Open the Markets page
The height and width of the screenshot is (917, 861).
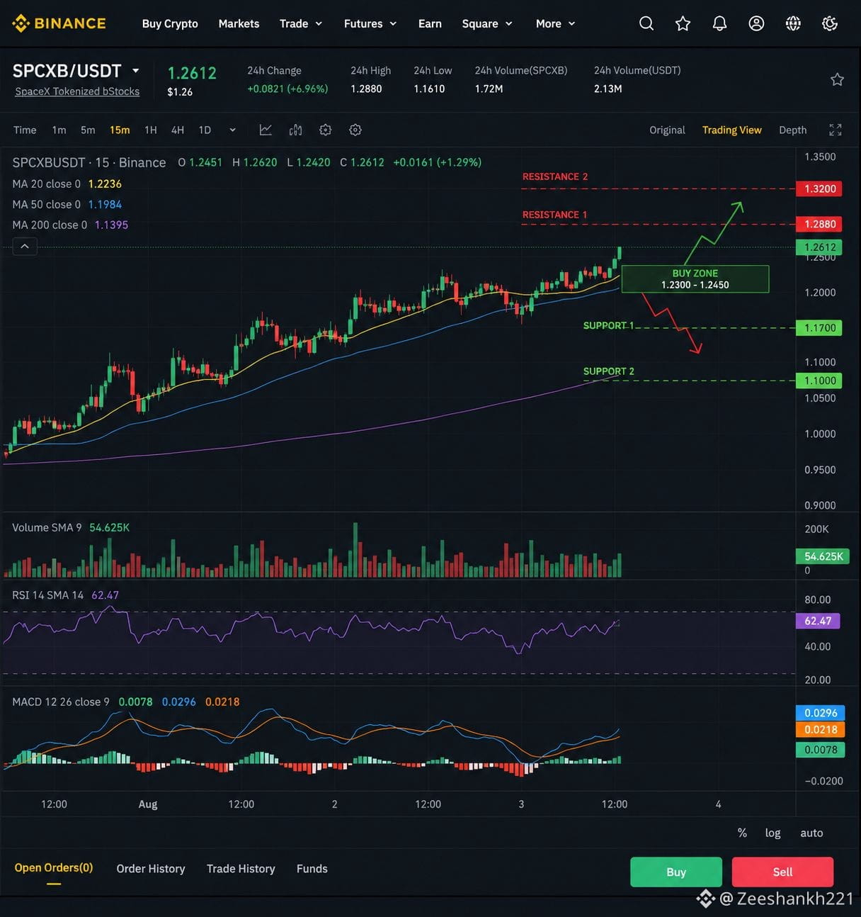pos(239,23)
